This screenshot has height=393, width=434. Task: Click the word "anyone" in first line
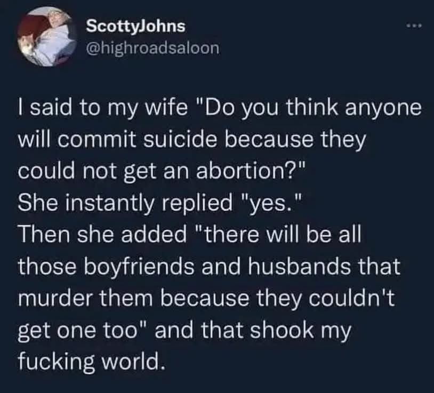click(x=383, y=109)
